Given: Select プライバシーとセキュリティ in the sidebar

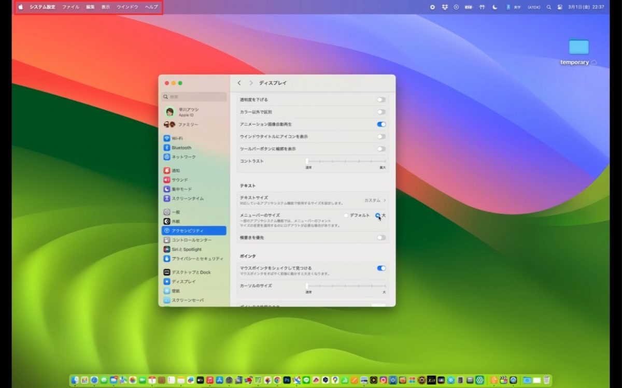Looking at the screenshot, I should (194, 258).
